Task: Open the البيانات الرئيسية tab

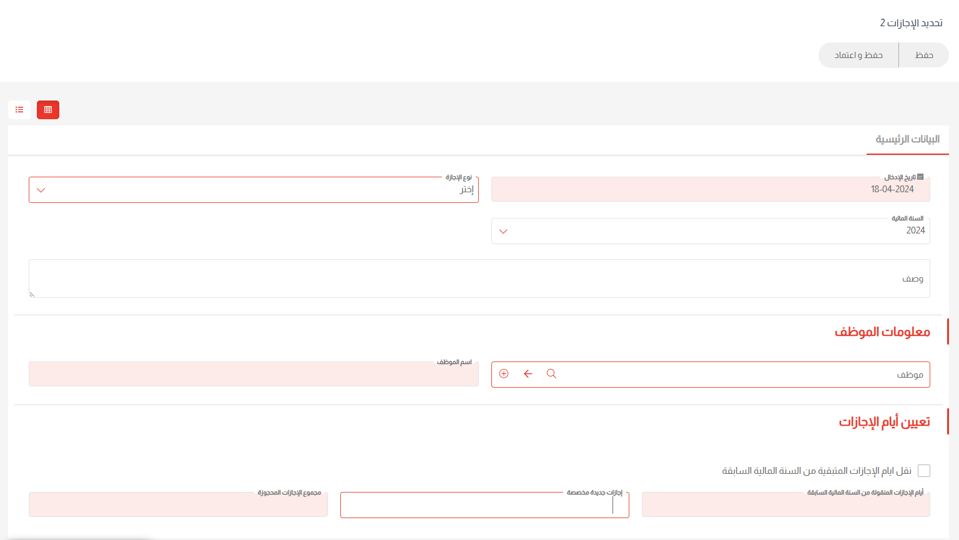Action: click(x=907, y=139)
